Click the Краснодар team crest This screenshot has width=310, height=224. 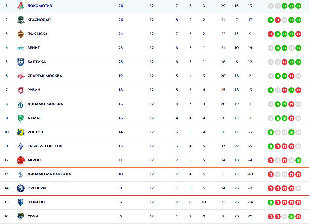(21, 20)
